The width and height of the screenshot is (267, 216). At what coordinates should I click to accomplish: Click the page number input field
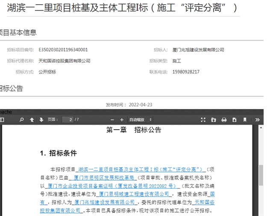(67, 120)
